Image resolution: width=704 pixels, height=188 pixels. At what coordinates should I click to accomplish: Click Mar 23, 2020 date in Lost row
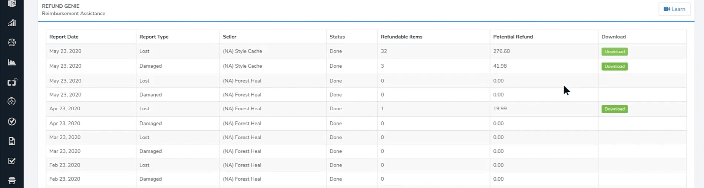pos(65,137)
